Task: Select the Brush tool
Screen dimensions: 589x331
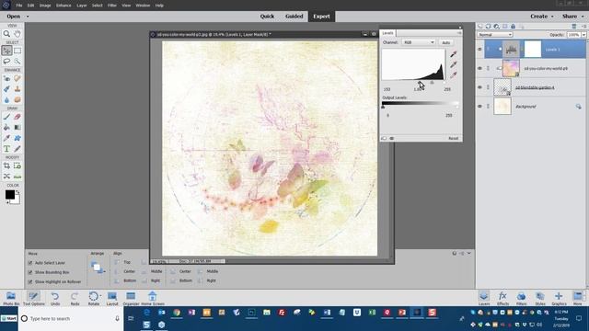Action: 6,117
